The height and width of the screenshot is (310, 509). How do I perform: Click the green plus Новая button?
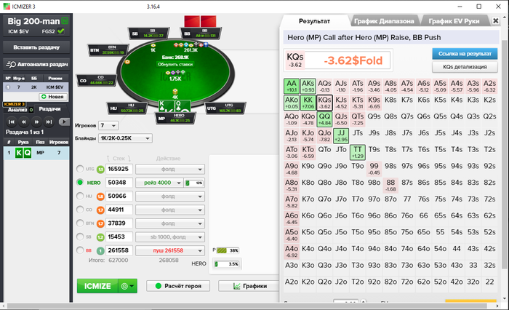coord(53,97)
